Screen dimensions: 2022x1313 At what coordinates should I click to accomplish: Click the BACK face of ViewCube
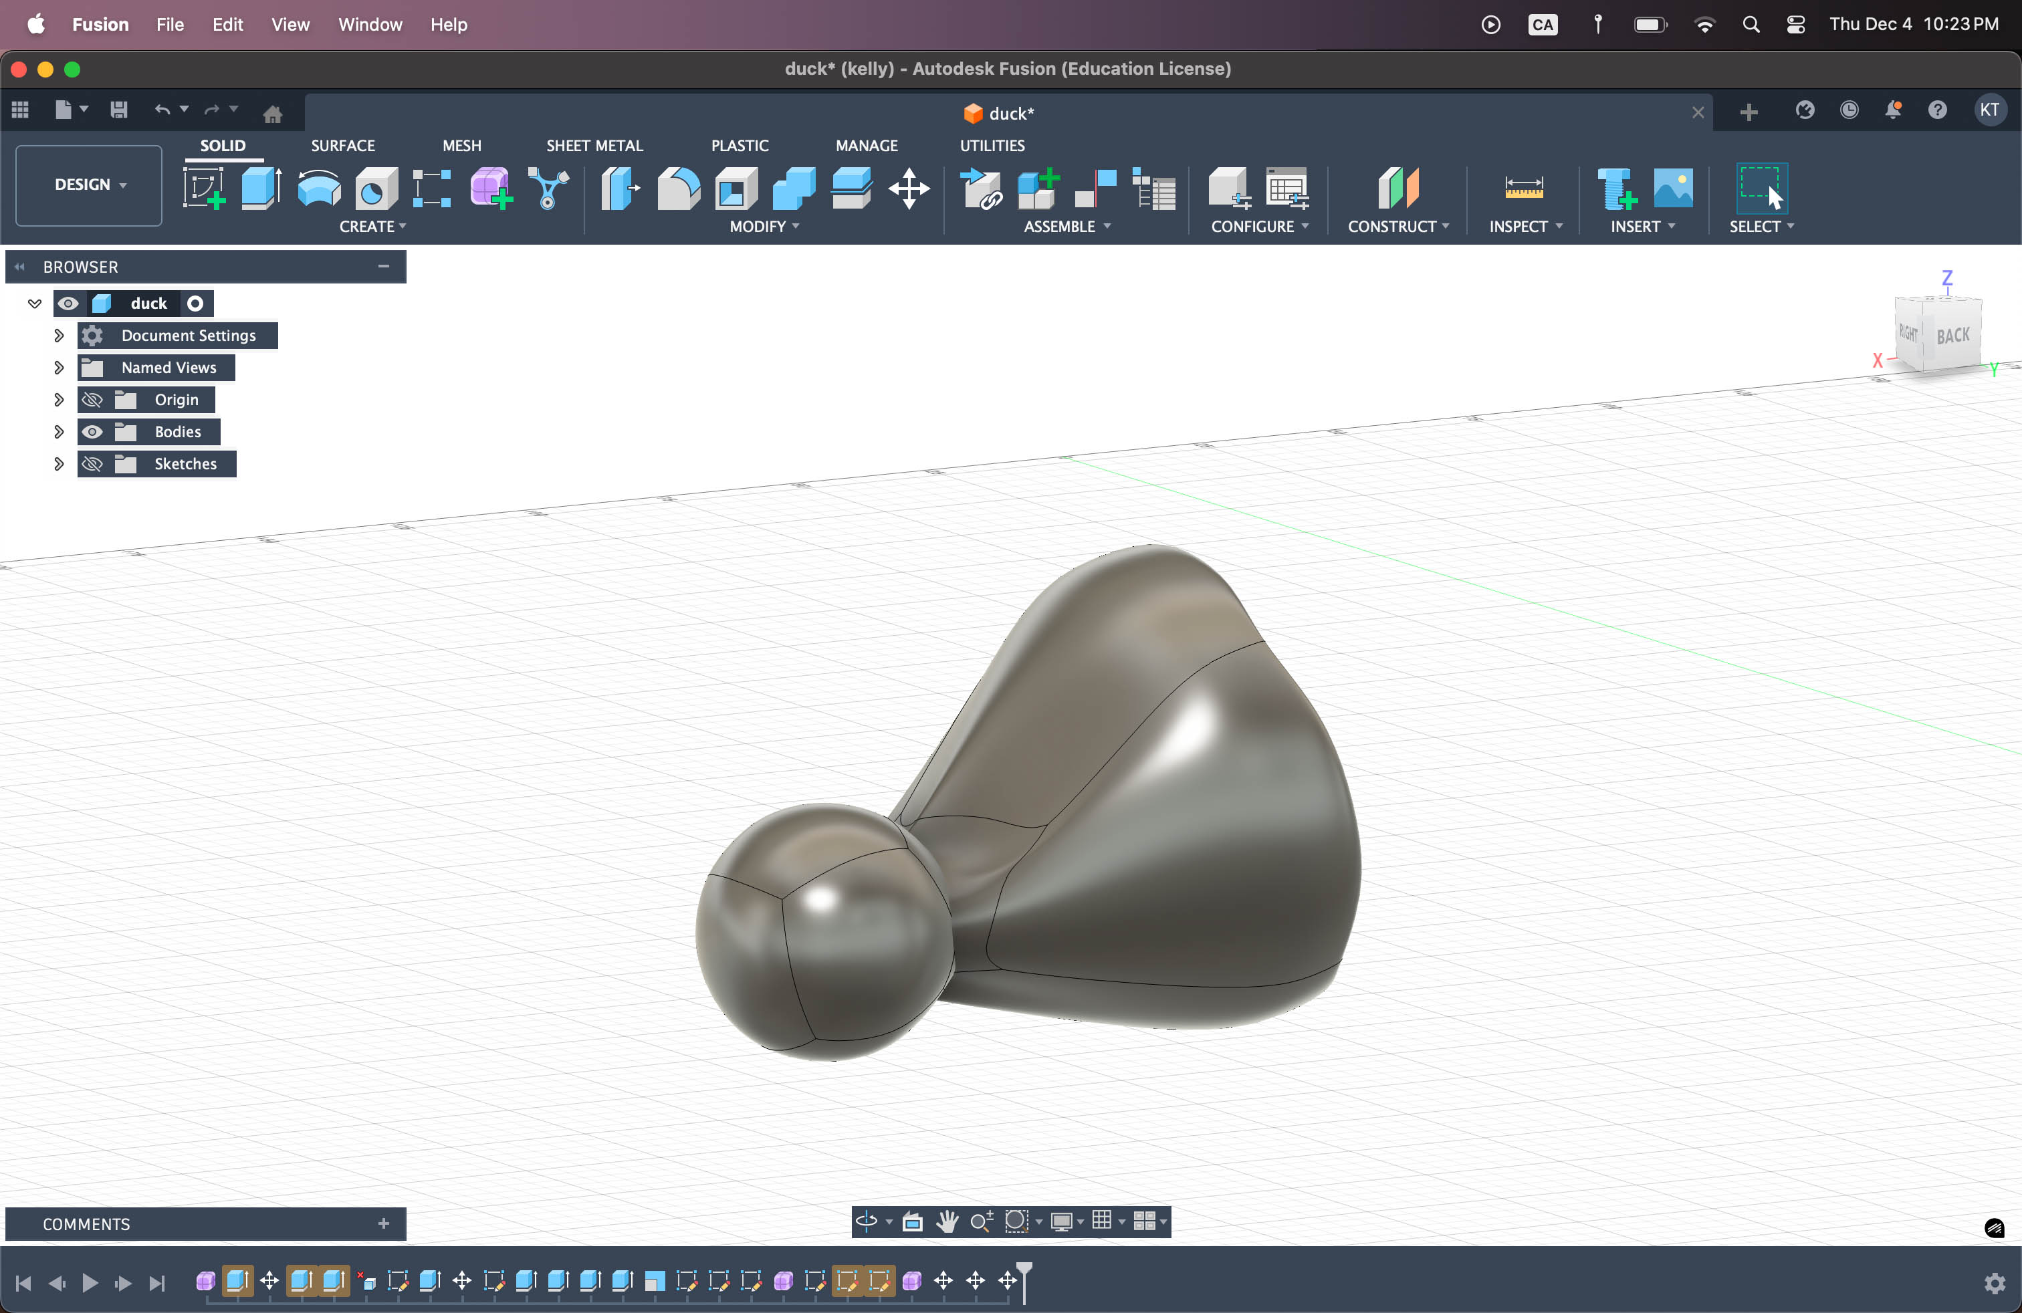coord(1952,336)
